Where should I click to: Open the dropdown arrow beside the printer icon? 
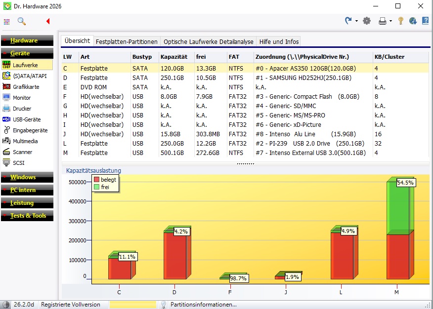click(390, 21)
